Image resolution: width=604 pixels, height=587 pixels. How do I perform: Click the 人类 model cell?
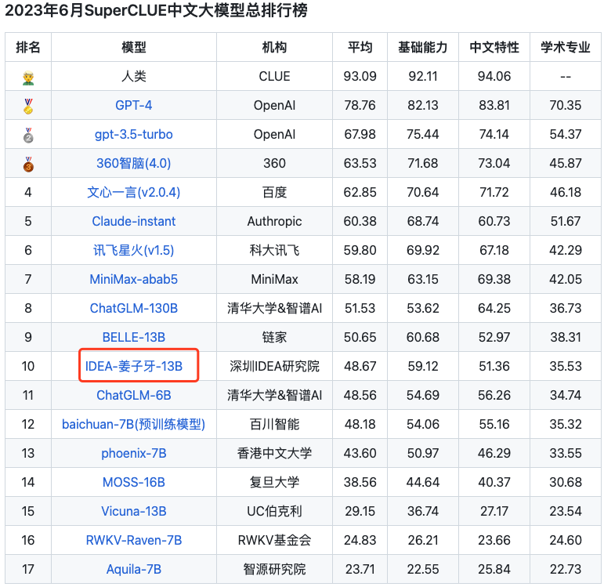134,76
